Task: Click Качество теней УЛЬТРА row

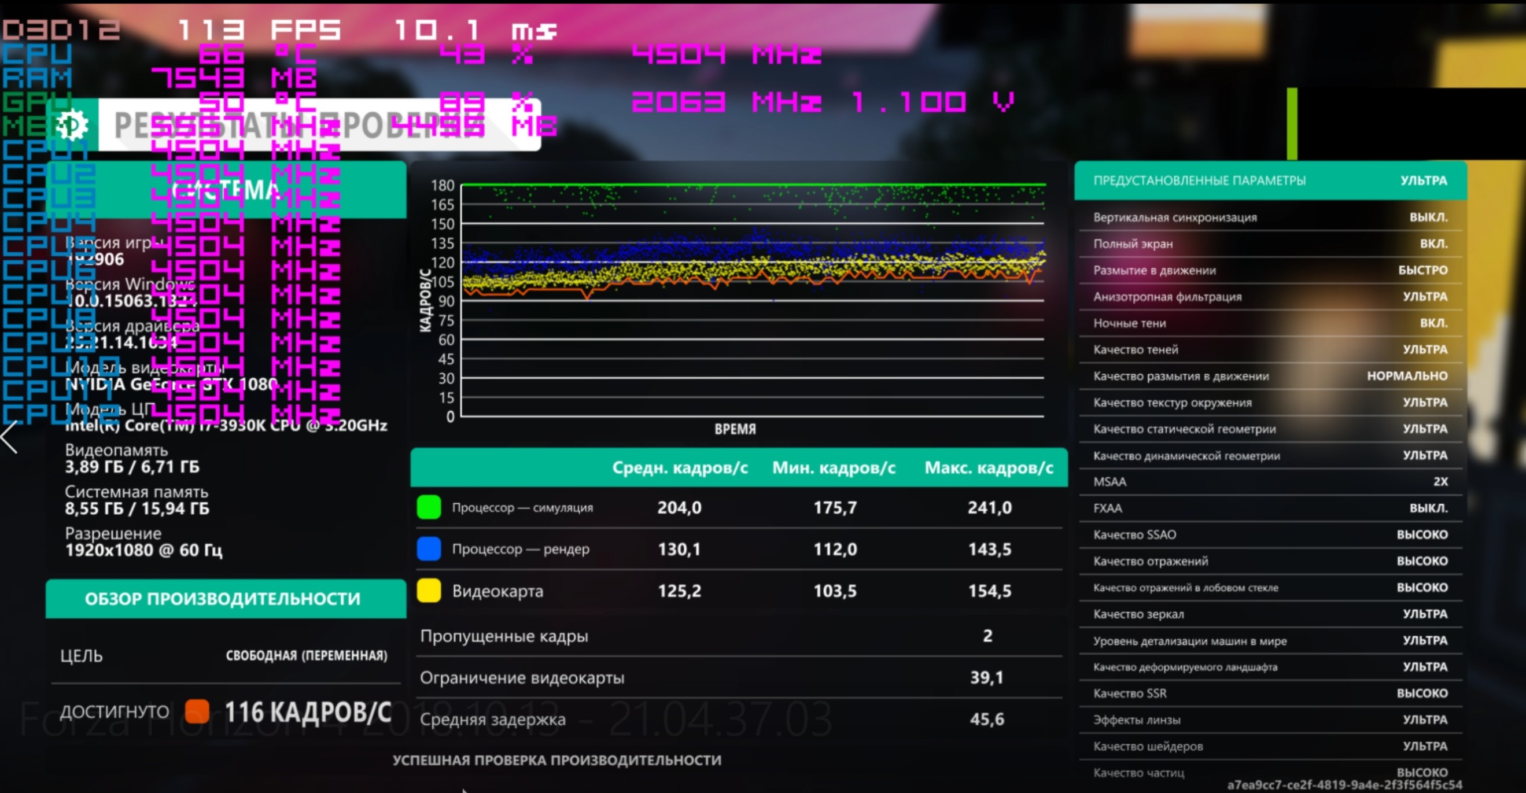Action: [x=1270, y=349]
